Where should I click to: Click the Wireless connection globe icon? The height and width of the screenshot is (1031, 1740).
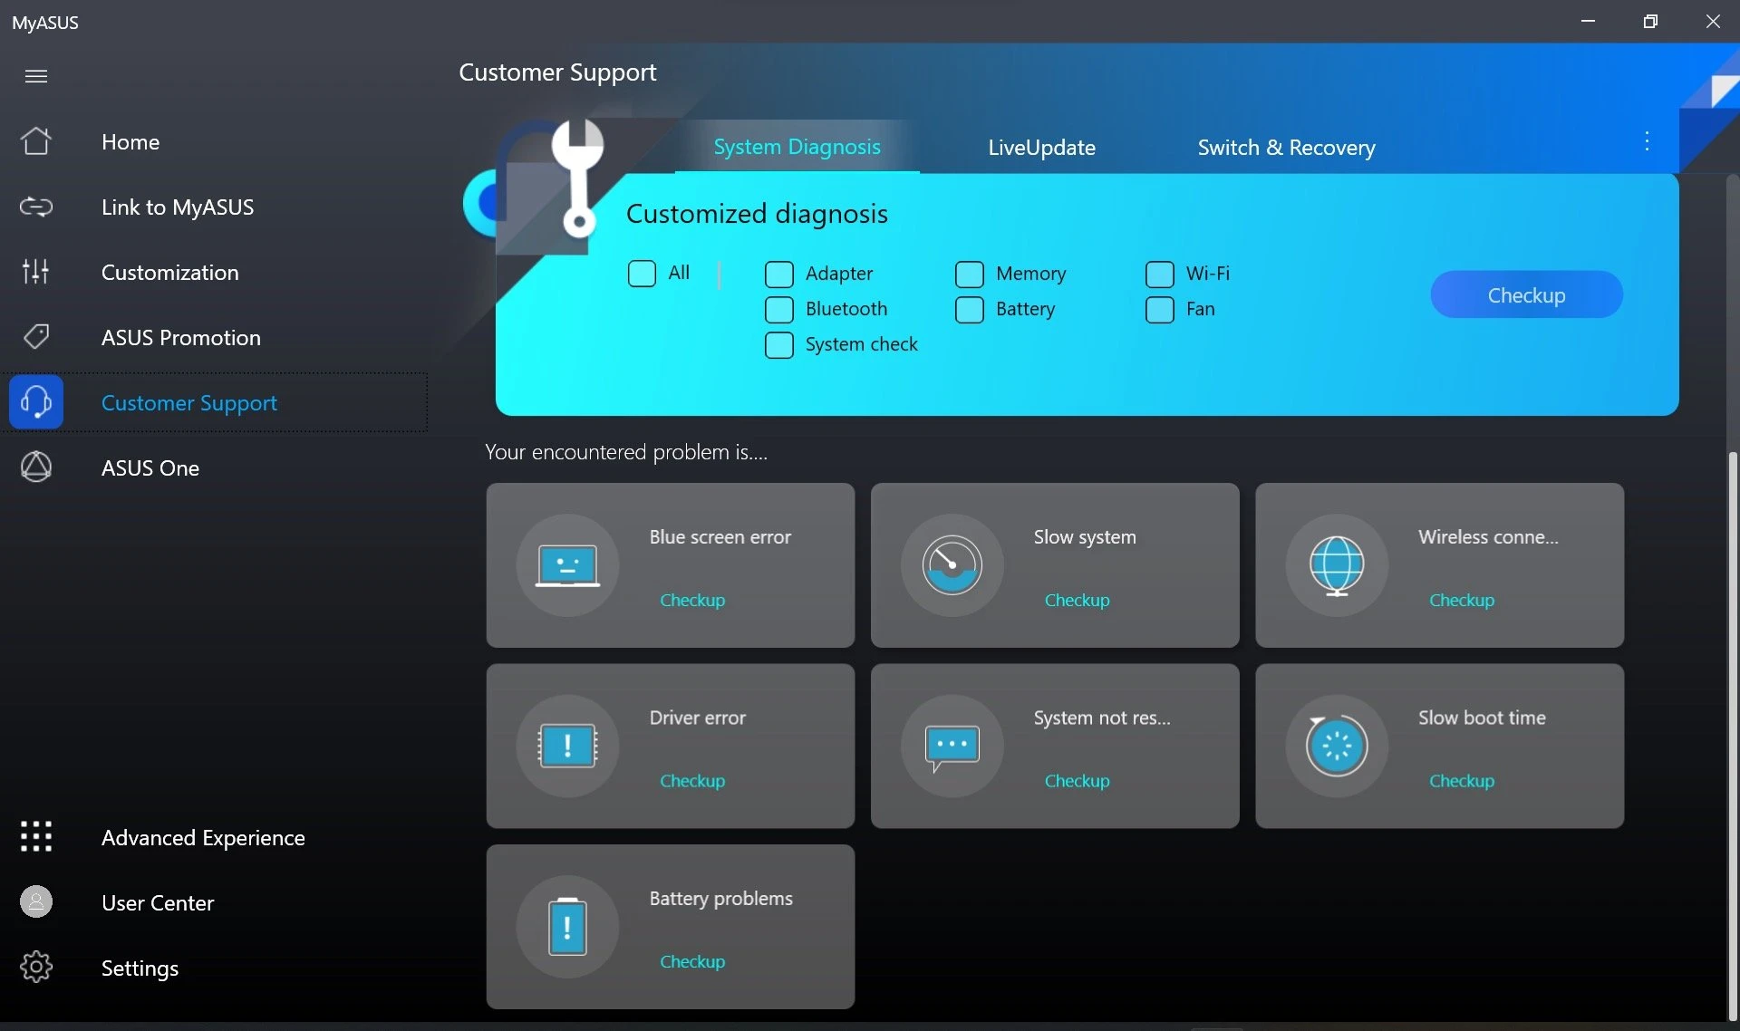coord(1337,565)
